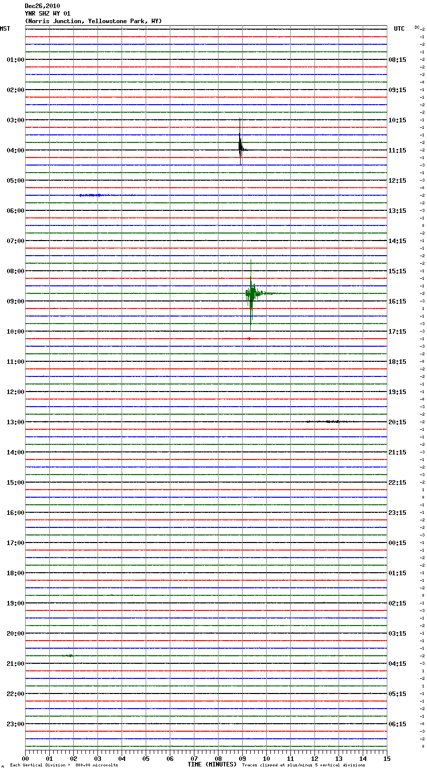
Task: Select the 21:00 MST row label
Action: (16, 664)
